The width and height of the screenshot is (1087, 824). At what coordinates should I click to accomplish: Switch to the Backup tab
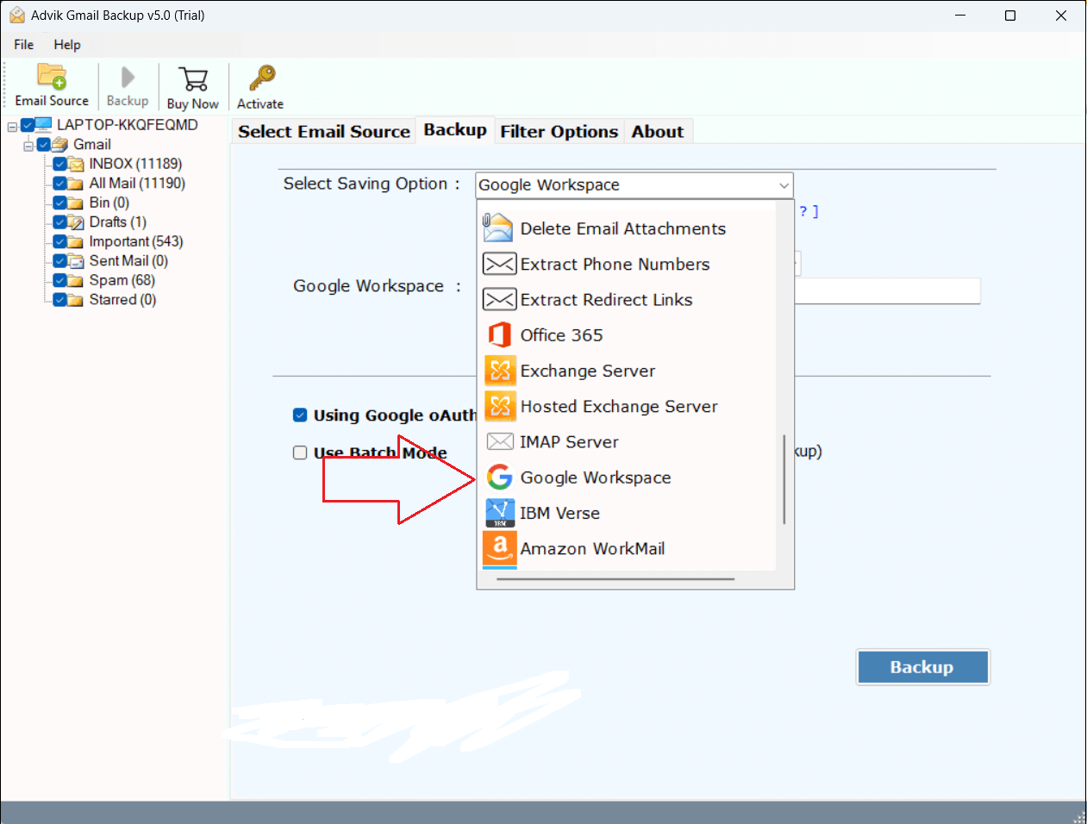coord(455,130)
